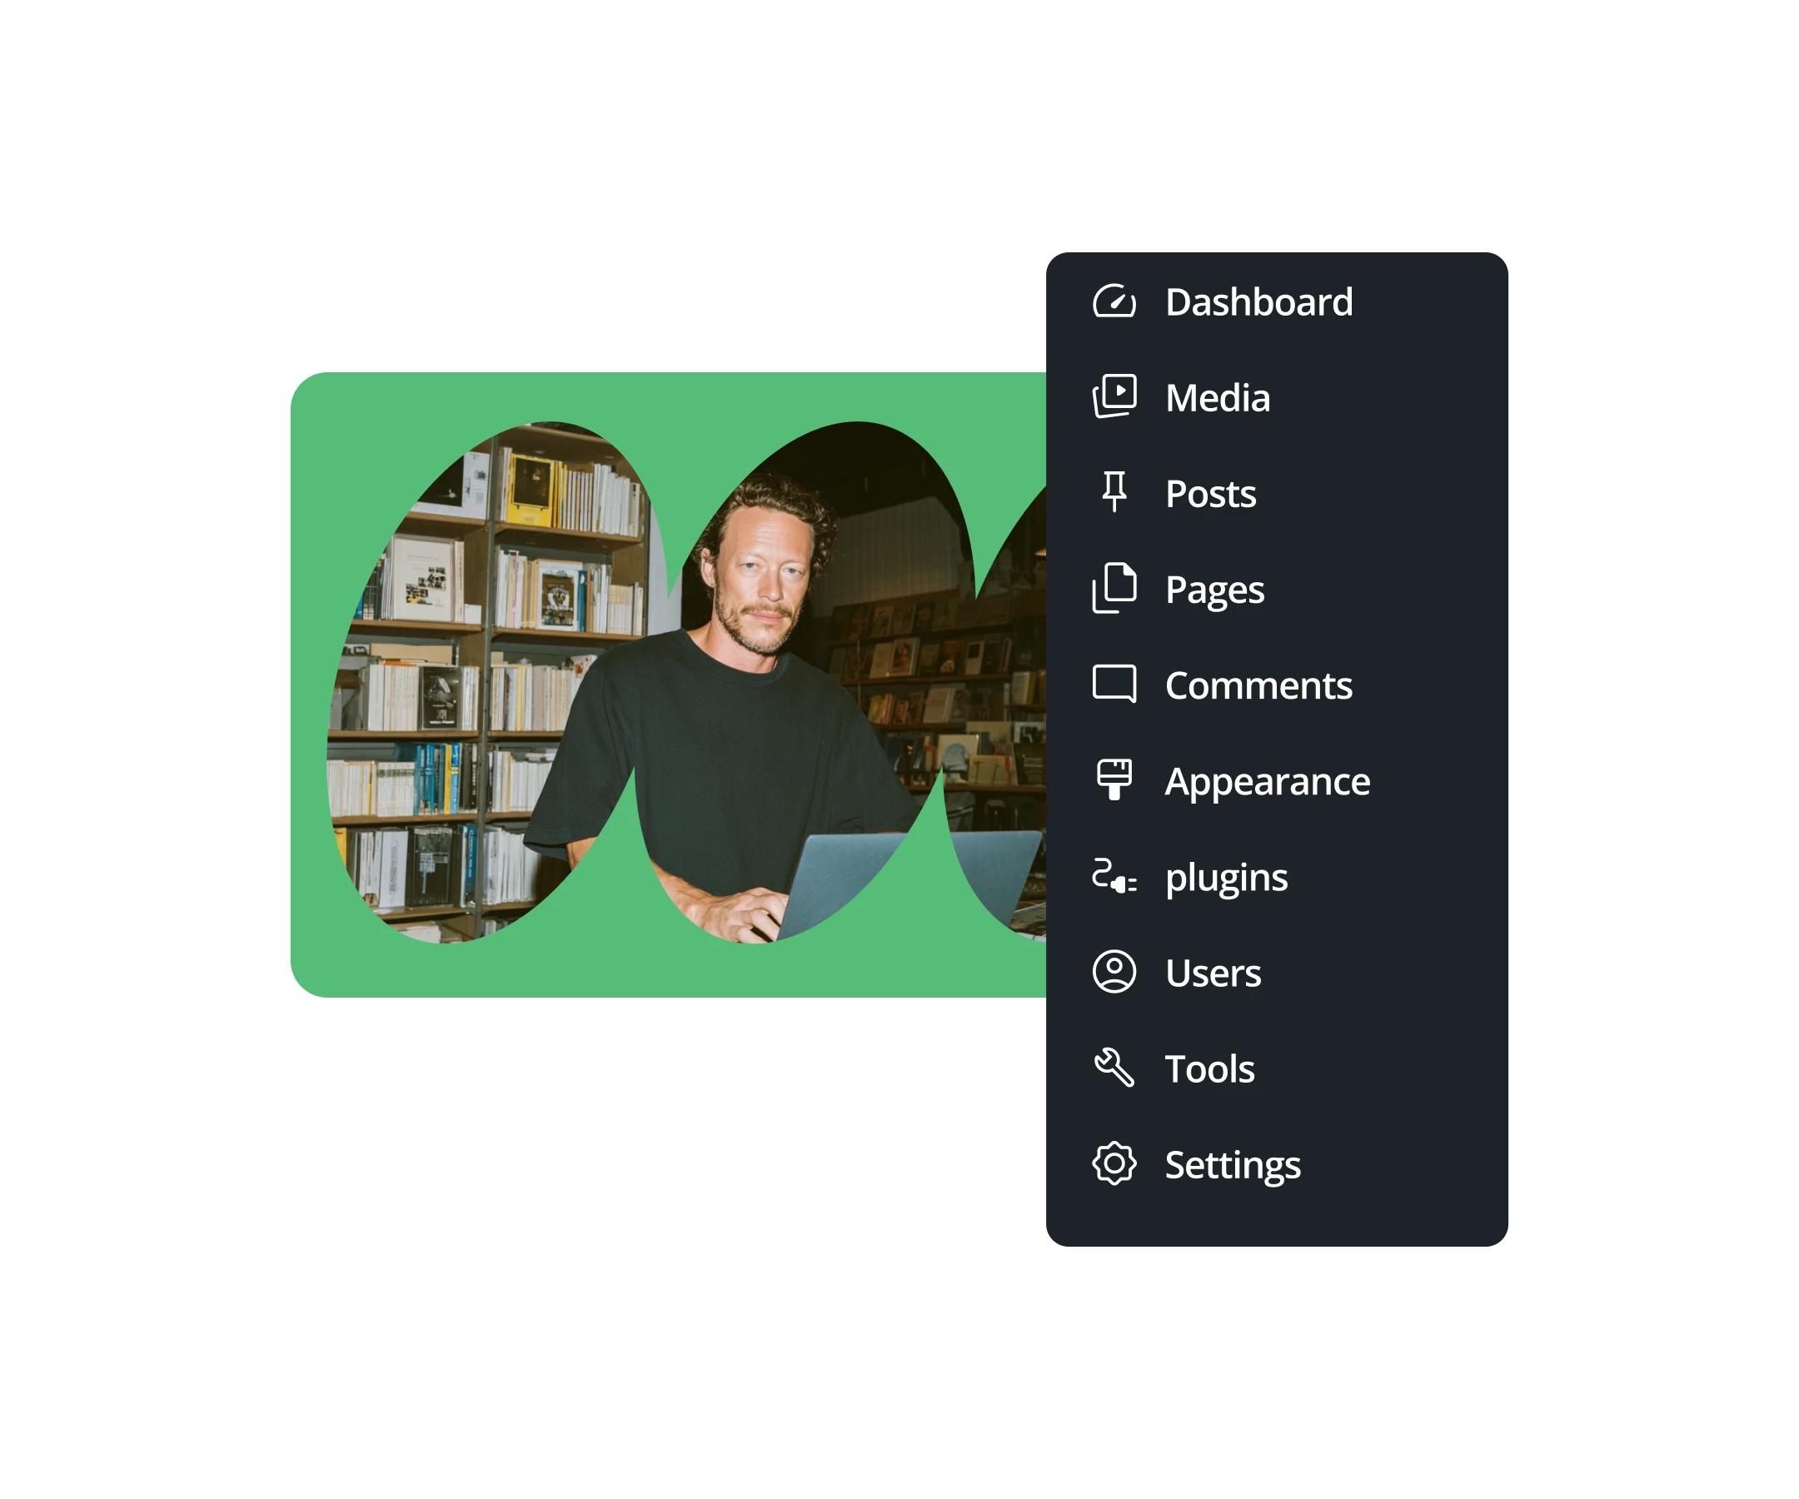Choose Comments from the menu
Image resolution: width=1799 pixels, height=1499 pixels.
1258,685
